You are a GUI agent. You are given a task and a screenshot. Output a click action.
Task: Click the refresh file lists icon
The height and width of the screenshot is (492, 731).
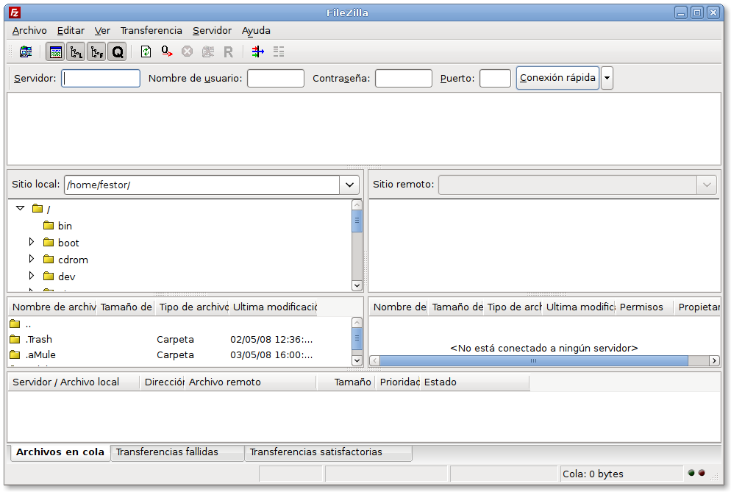point(146,51)
